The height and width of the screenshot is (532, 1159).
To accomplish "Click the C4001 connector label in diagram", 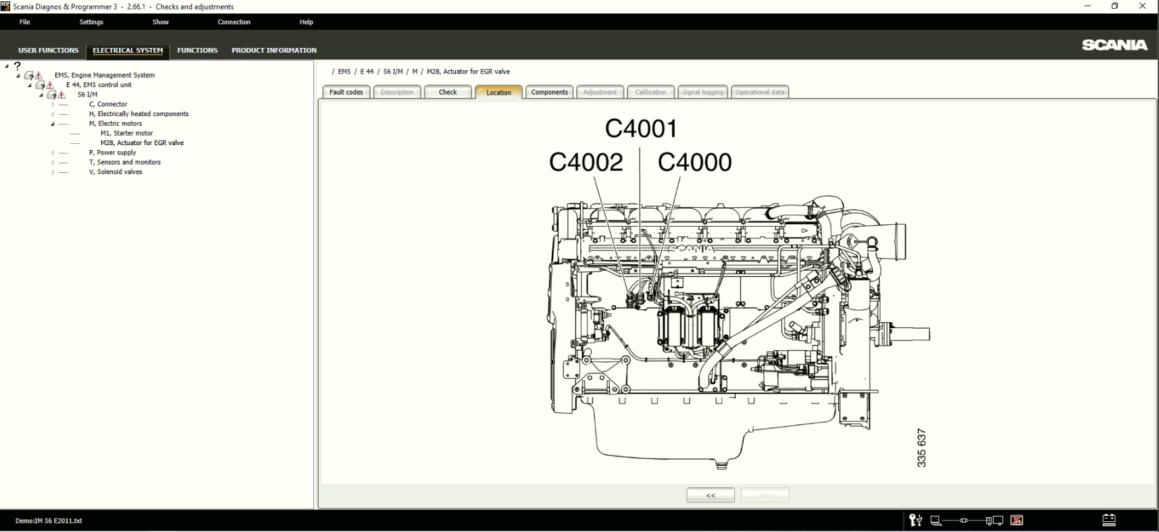I will [641, 128].
